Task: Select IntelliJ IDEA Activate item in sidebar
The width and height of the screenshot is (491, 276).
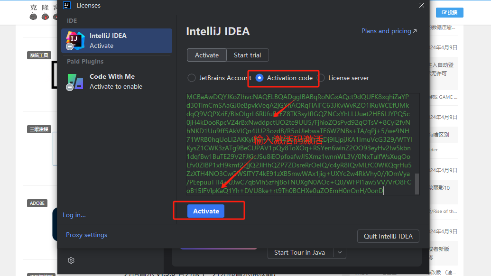Action: point(117,41)
